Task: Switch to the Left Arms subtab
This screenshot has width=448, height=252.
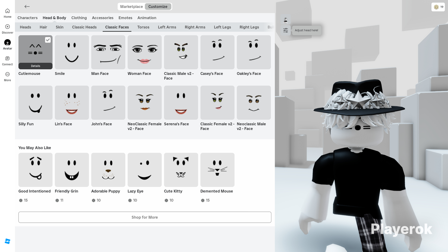Action: [167, 27]
